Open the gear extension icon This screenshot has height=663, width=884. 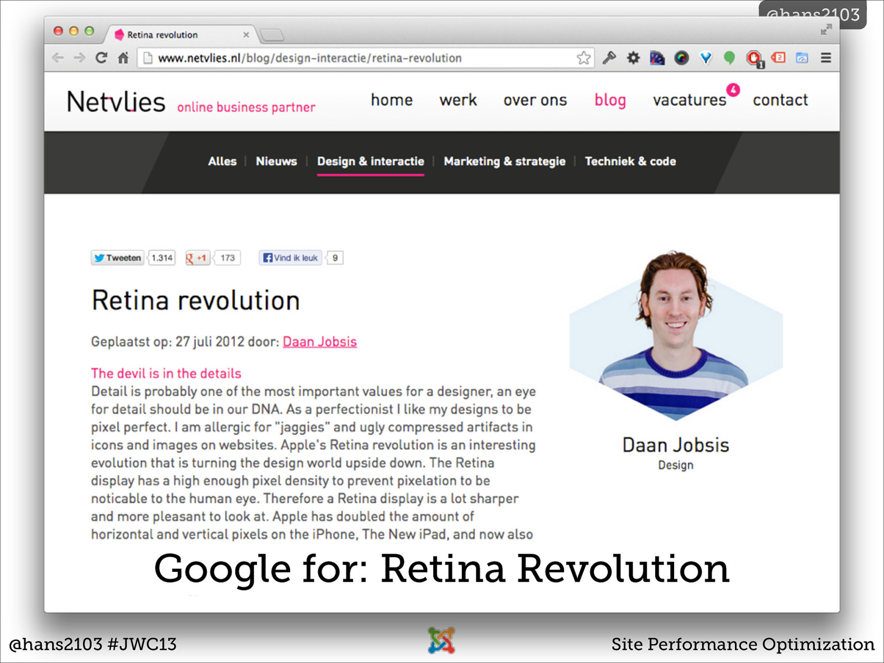(x=633, y=57)
